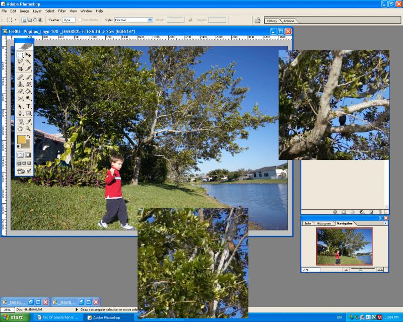Screen dimensions: 403x322
Task: Click the background color swatch
Action: pyautogui.click(x=28, y=145)
